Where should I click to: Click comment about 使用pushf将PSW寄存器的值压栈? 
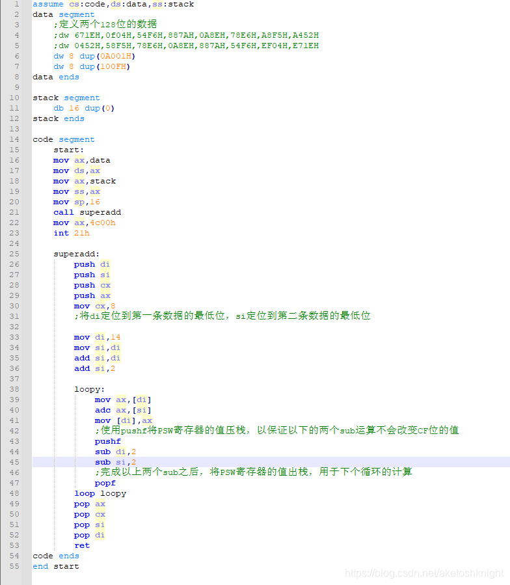277,431
